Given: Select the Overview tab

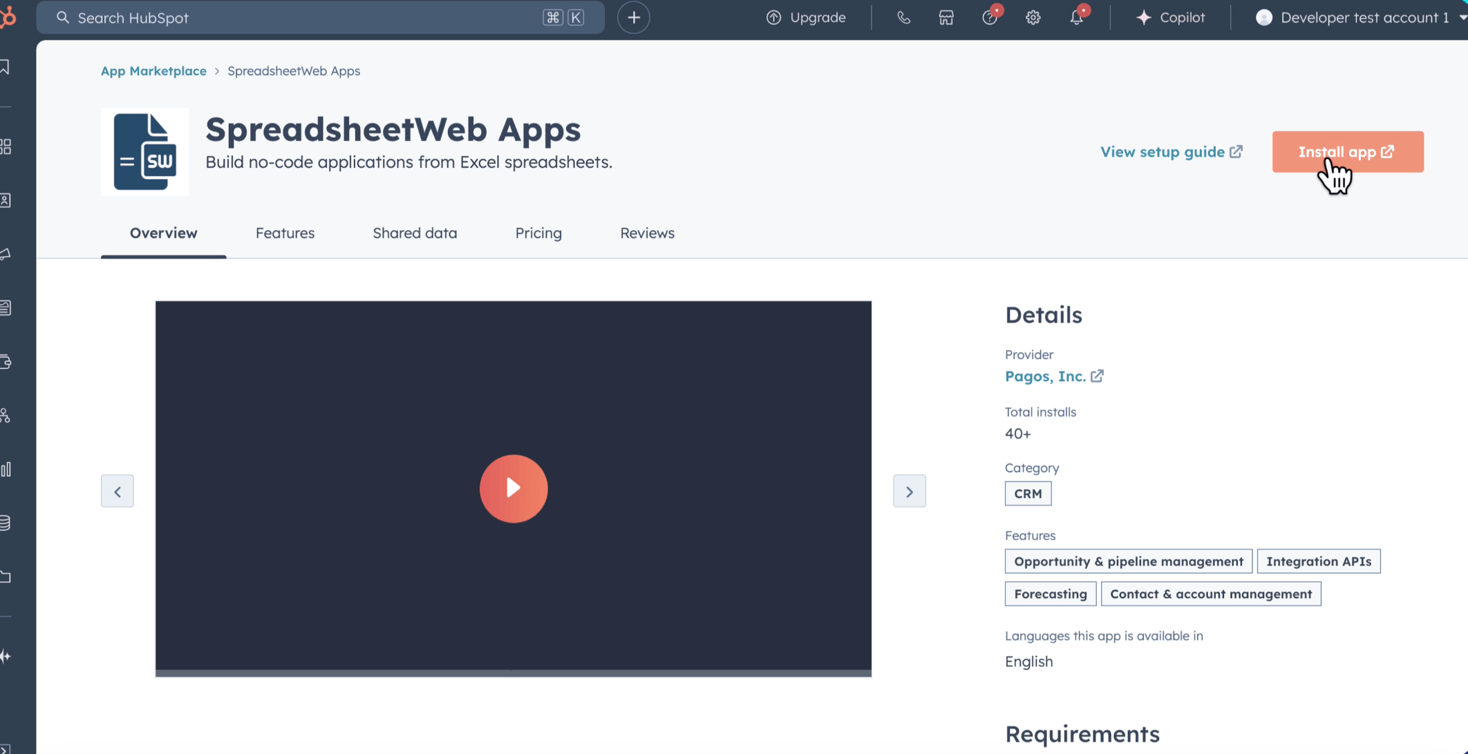Looking at the screenshot, I should pyautogui.click(x=164, y=233).
